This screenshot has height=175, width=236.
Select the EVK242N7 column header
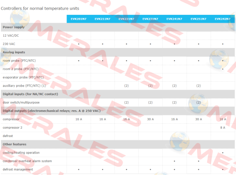pyautogui.click(x=222, y=19)
